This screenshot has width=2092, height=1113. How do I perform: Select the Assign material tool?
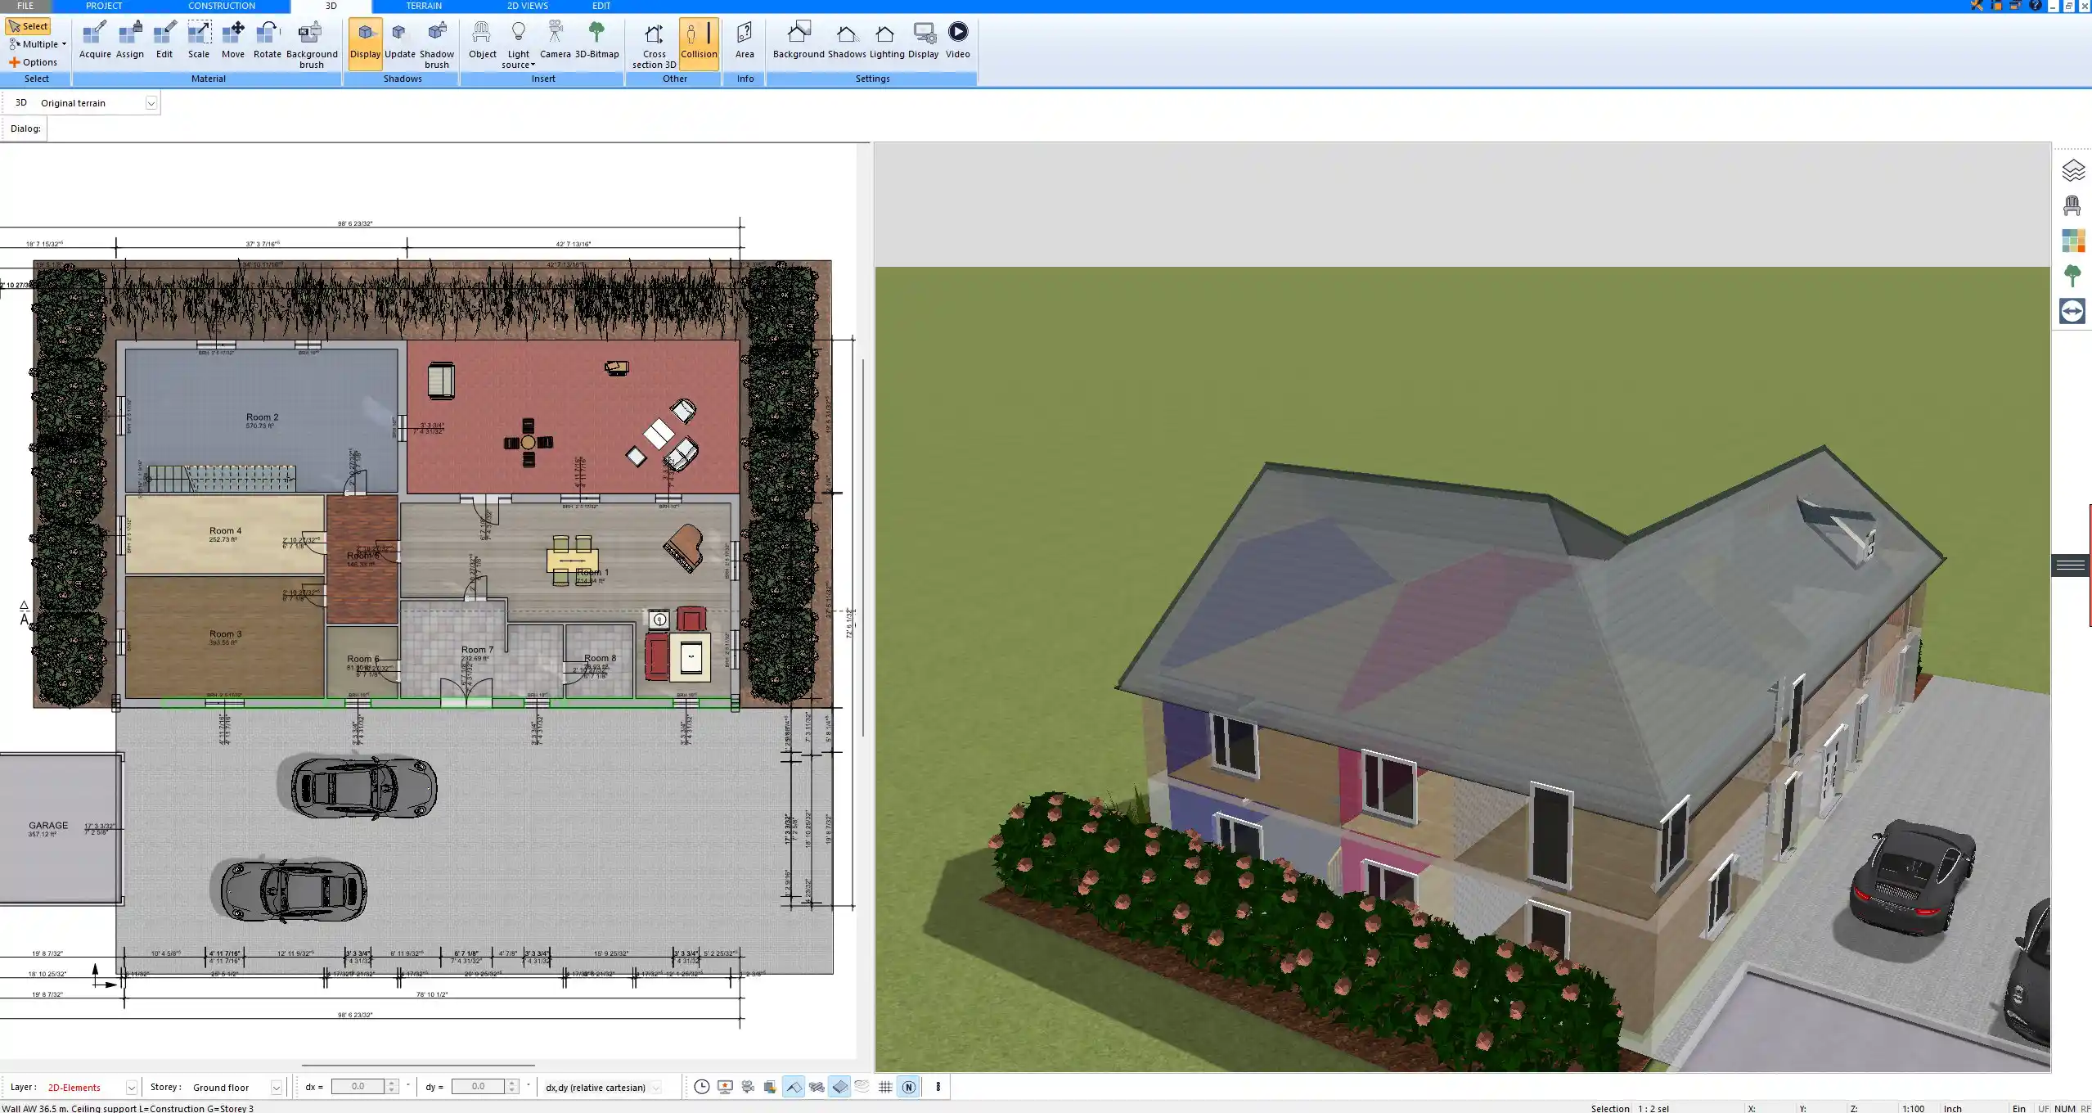click(x=129, y=41)
